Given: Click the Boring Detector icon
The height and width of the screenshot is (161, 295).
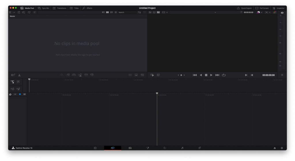Looking at the screenshot, I should [13, 75].
